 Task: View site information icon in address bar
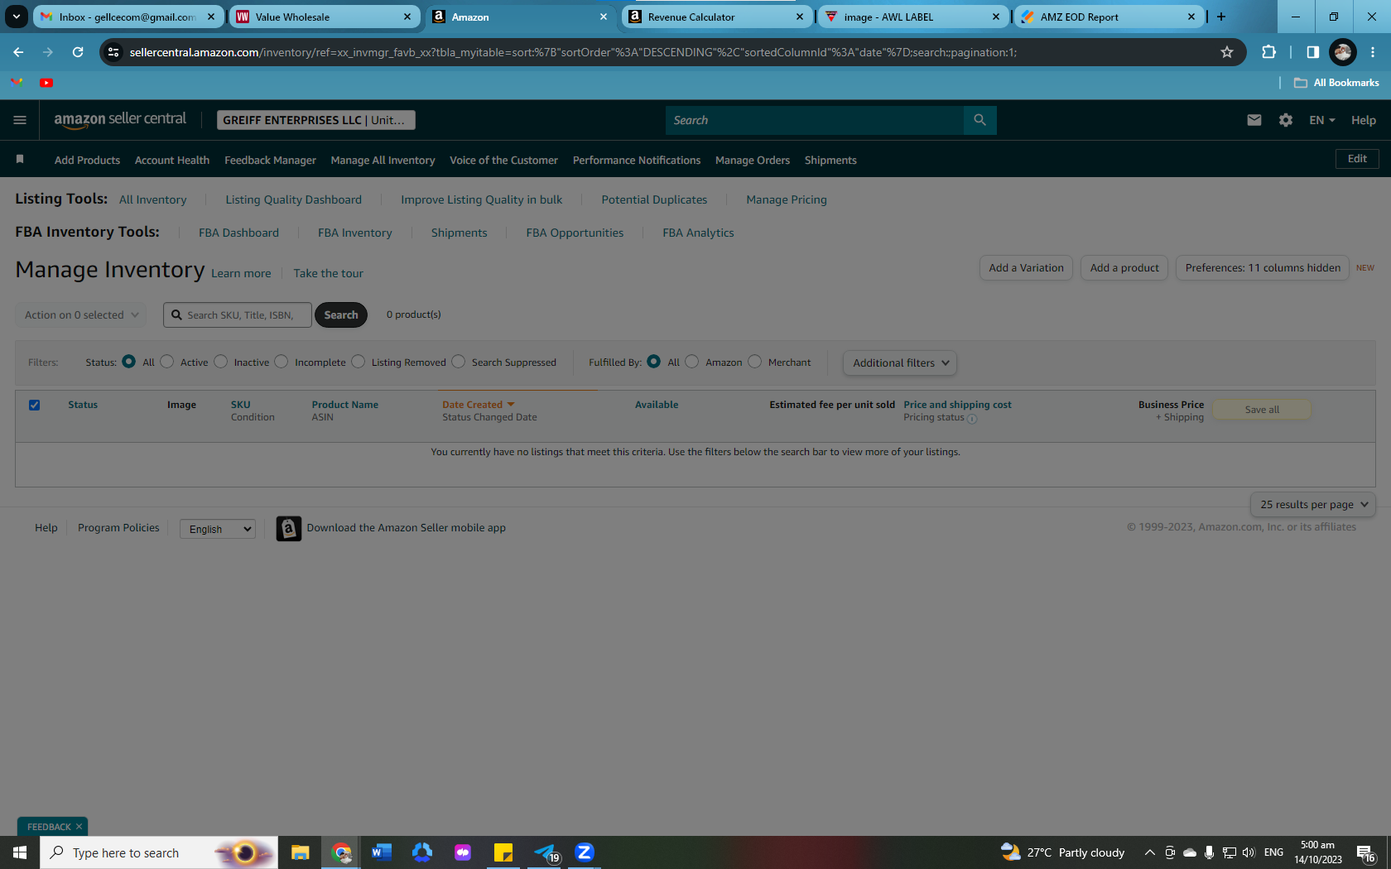pos(113,52)
